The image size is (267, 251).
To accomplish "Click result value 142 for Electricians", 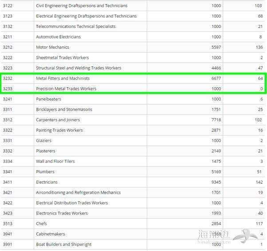I will click(259, 182).
